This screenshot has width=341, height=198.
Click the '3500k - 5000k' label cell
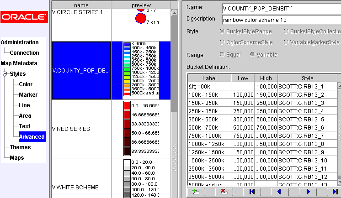tap(209, 177)
